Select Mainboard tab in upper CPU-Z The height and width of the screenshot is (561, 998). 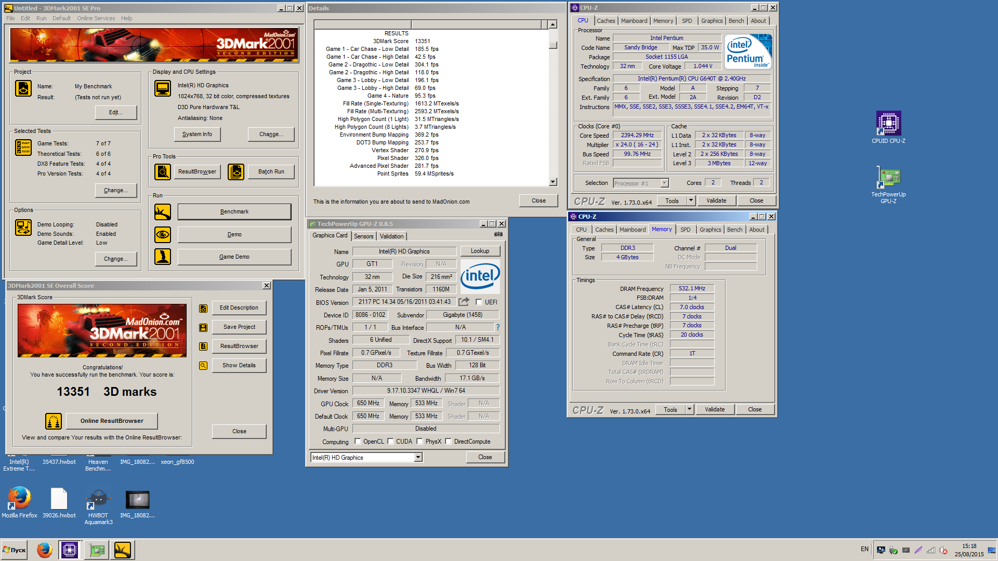coord(634,21)
